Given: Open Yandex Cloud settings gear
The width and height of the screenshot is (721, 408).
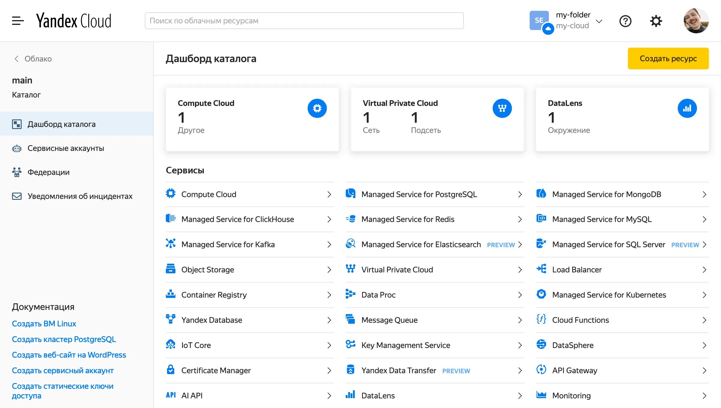Looking at the screenshot, I should pos(656,21).
